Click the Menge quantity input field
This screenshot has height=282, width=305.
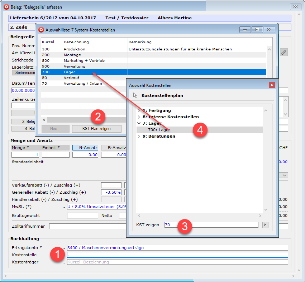25,155
